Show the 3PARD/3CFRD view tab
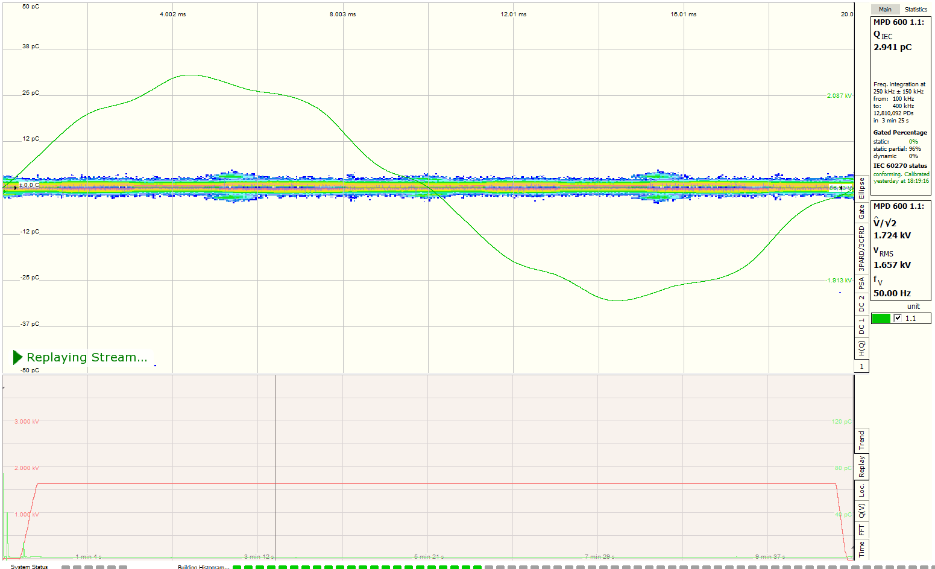 pyautogui.click(x=862, y=249)
